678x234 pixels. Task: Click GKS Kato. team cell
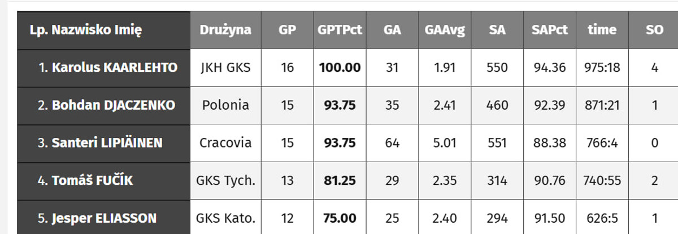[x=225, y=218]
